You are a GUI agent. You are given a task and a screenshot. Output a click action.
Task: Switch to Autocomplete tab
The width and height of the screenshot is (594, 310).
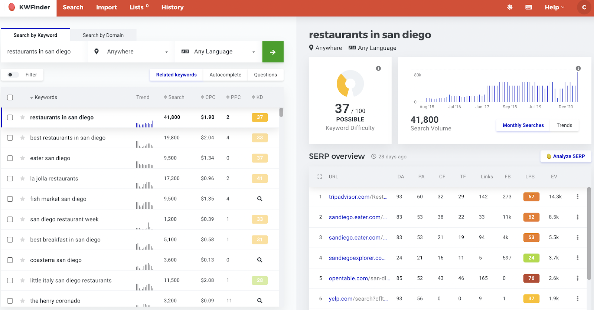click(225, 75)
